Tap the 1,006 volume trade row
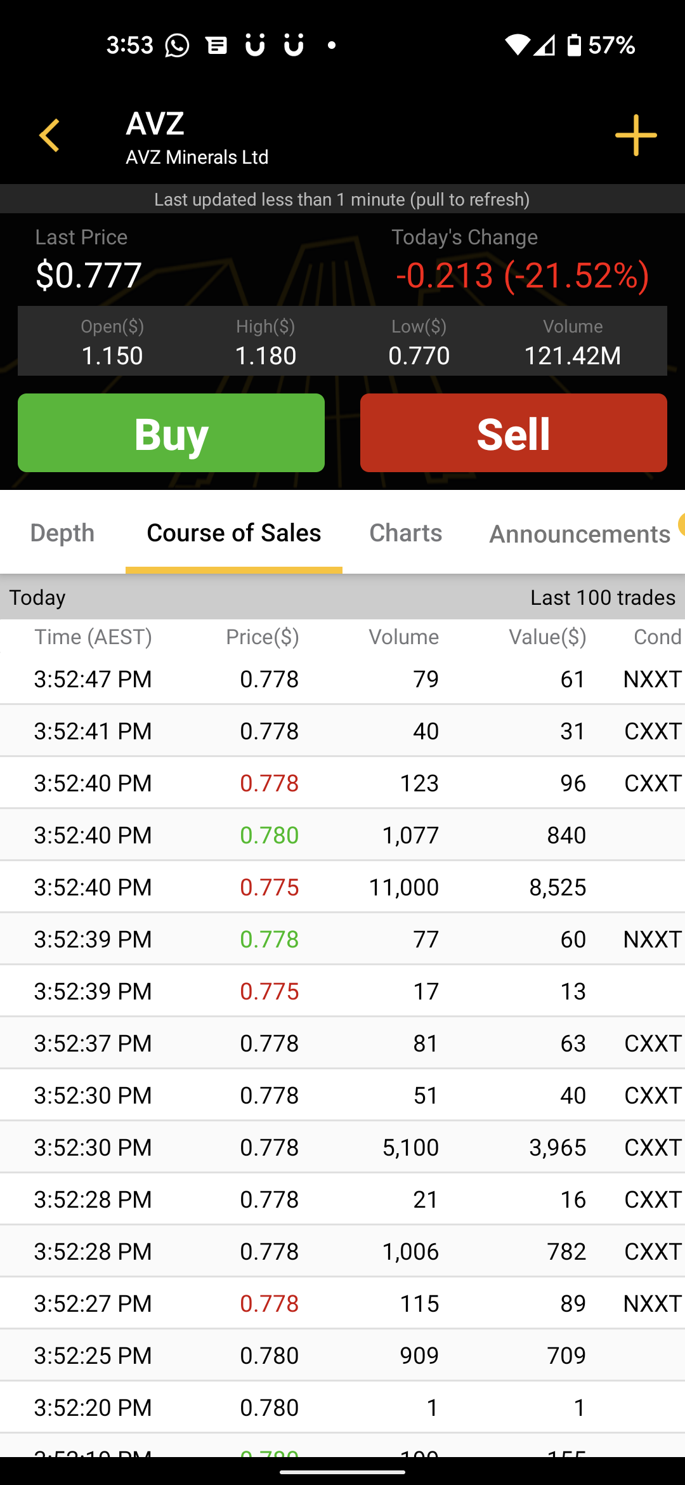685x1485 pixels. click(342, 1251)
